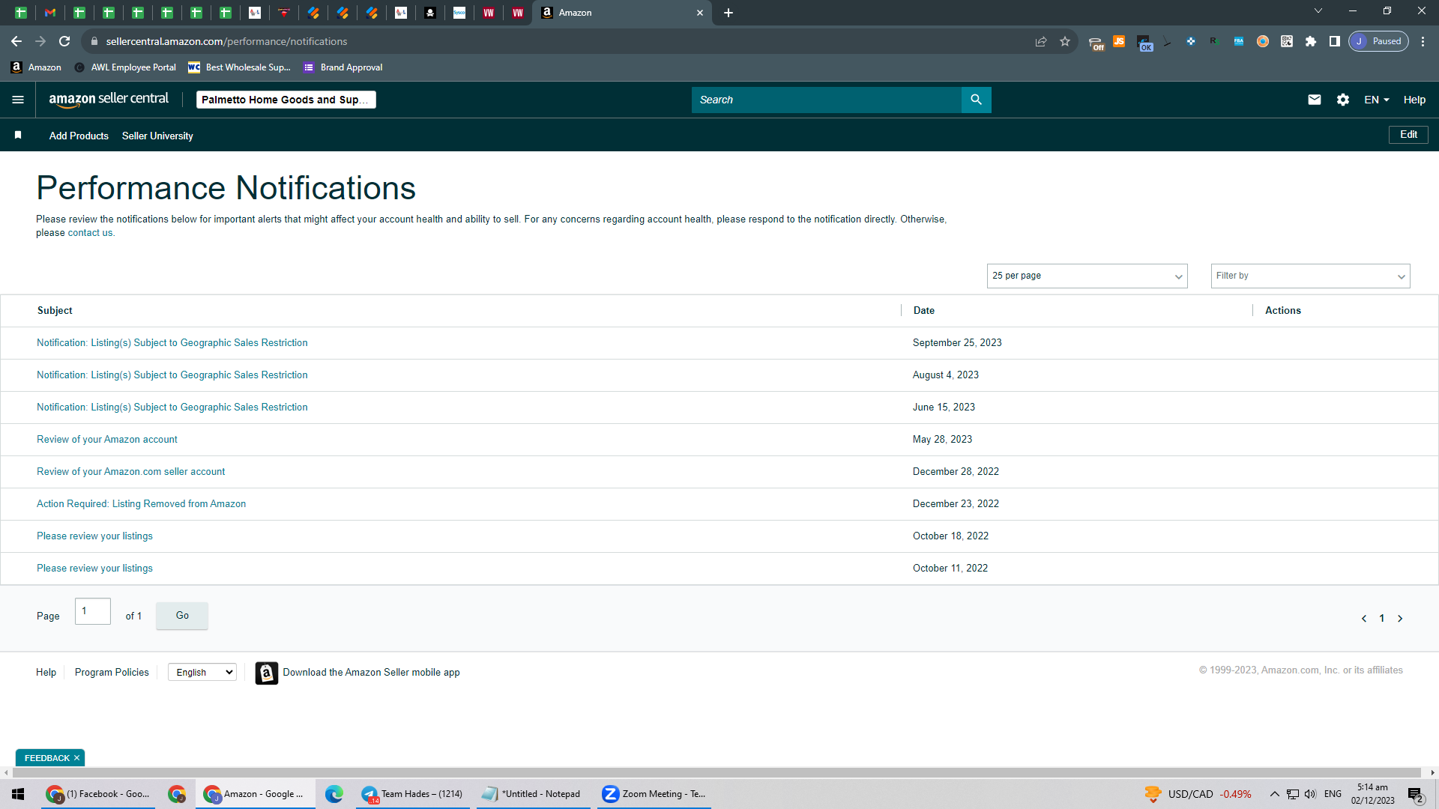Open Microsoft Edge from the taskbar
This screenshot has width=1439, height=809.
point(334,794)
